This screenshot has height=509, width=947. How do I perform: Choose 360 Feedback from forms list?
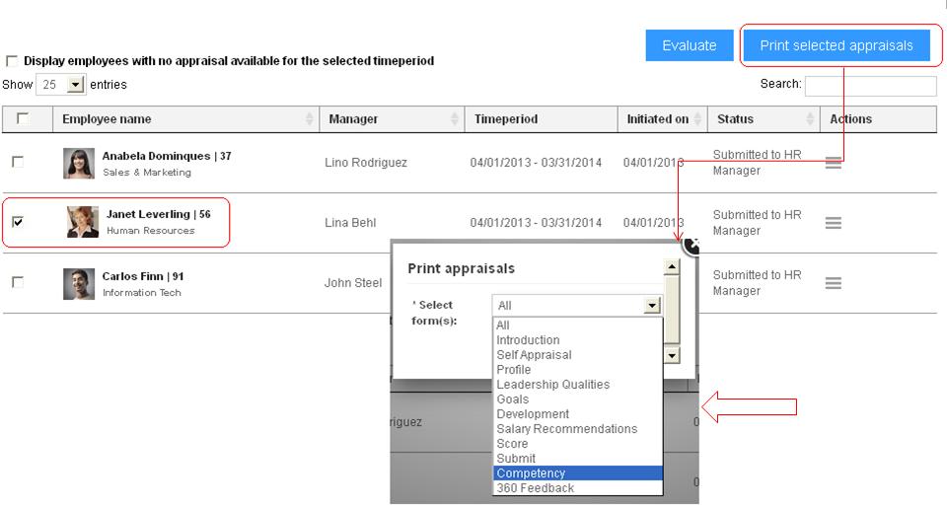tap(578, 488)
